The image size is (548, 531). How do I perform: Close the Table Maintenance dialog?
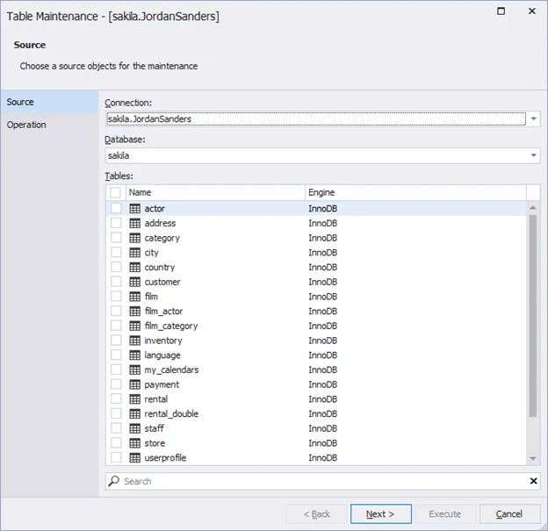(x=532, y=11)
